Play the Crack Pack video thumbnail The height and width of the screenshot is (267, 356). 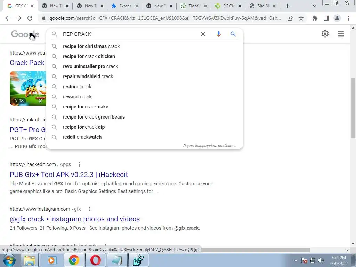[x=28, y=88]
